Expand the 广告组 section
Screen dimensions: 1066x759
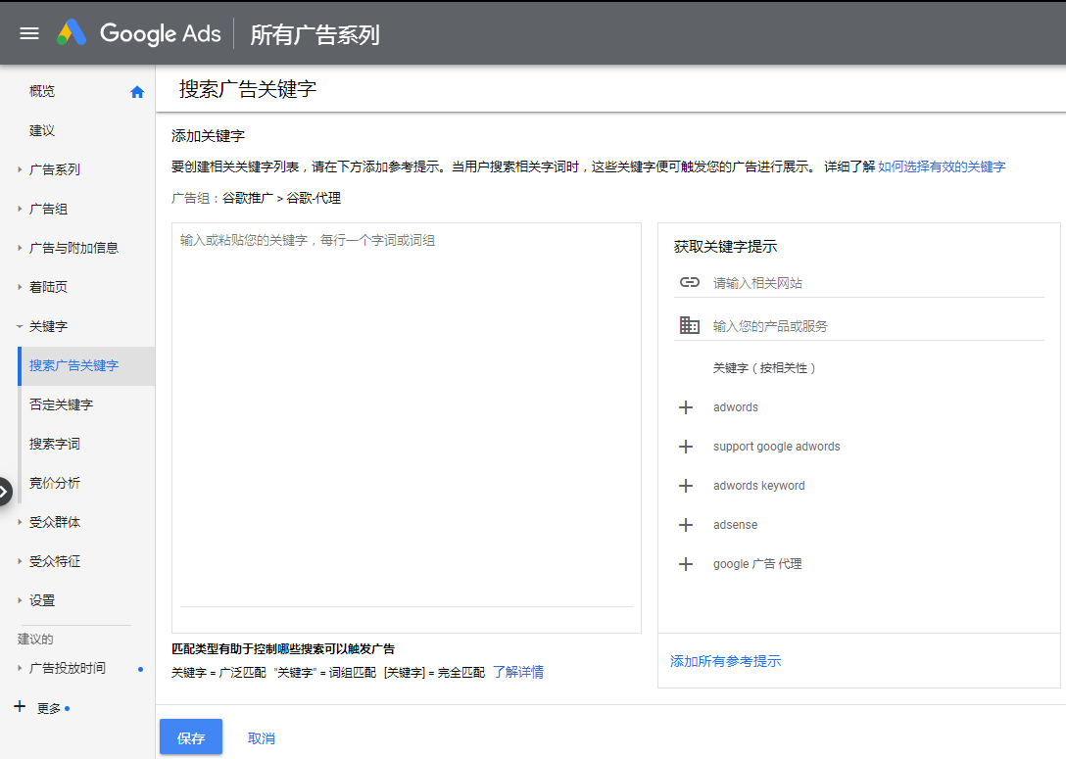click(20, 209)
